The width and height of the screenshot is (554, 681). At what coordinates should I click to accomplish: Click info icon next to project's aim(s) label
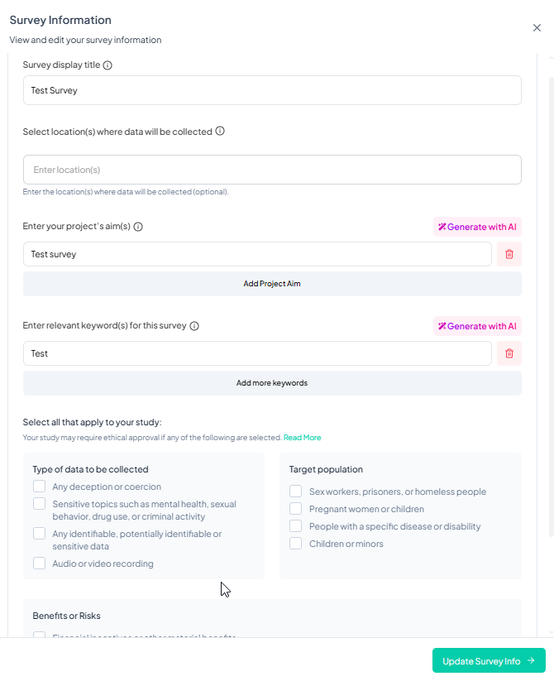pyautogui.click(x=138, y=227)
